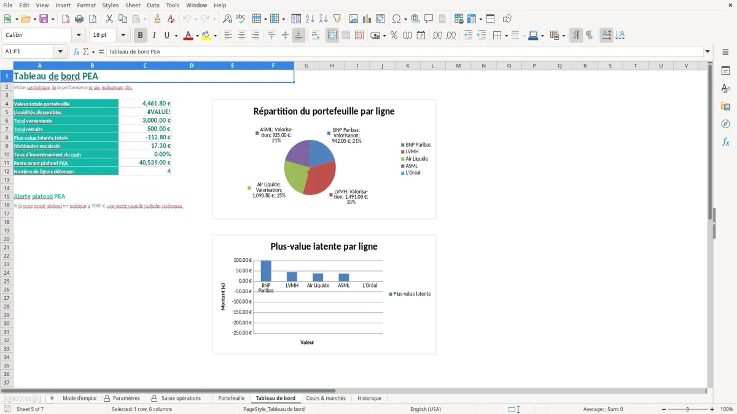Click zoom out minus button
Viewport: 737px width, 414px height.
(x=664, y=409)
